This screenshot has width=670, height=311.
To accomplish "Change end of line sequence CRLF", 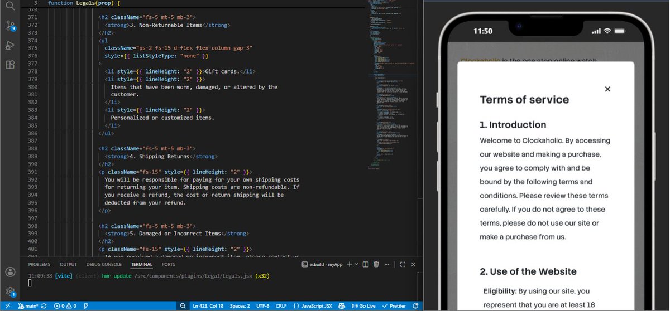I will click(282, 306).
